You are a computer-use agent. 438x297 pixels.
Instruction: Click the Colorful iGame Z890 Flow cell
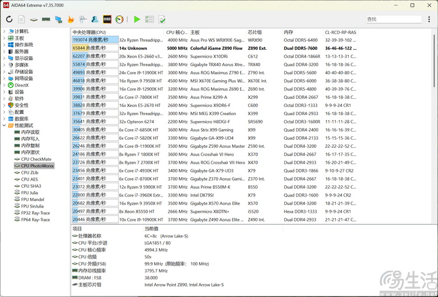pos(216,48)
